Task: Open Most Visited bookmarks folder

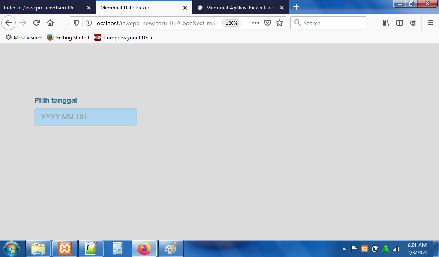Action: point(24,38)
